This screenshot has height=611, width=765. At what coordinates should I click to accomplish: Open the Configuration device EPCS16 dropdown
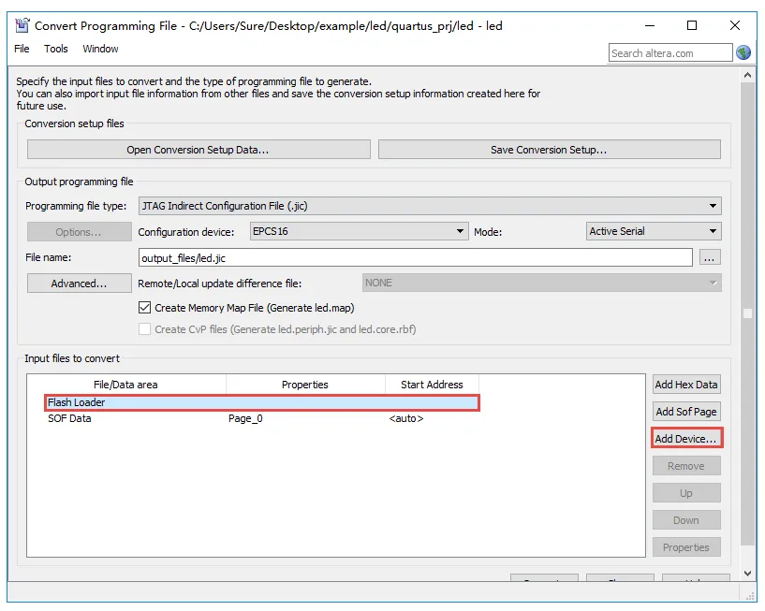pos(359,231)
